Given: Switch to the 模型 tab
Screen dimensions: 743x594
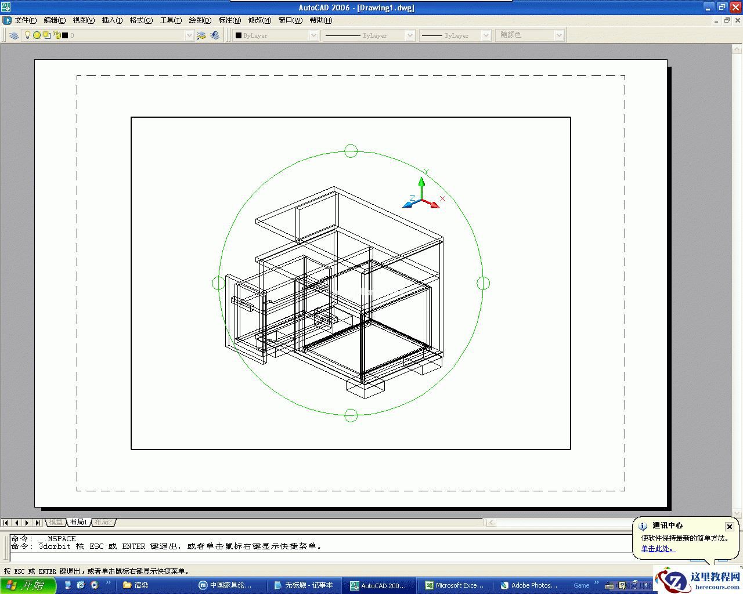Looking at the screenshot, I should (x=56, y=522).
